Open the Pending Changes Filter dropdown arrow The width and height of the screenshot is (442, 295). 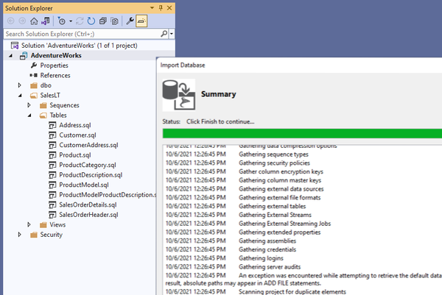click(x=69, y=21)
